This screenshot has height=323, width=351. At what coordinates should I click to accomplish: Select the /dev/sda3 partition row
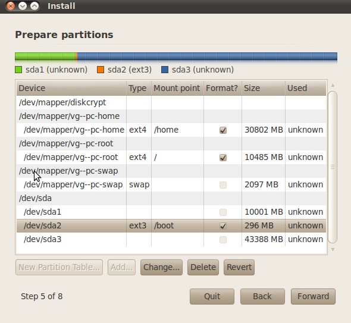tap(171, 239)
